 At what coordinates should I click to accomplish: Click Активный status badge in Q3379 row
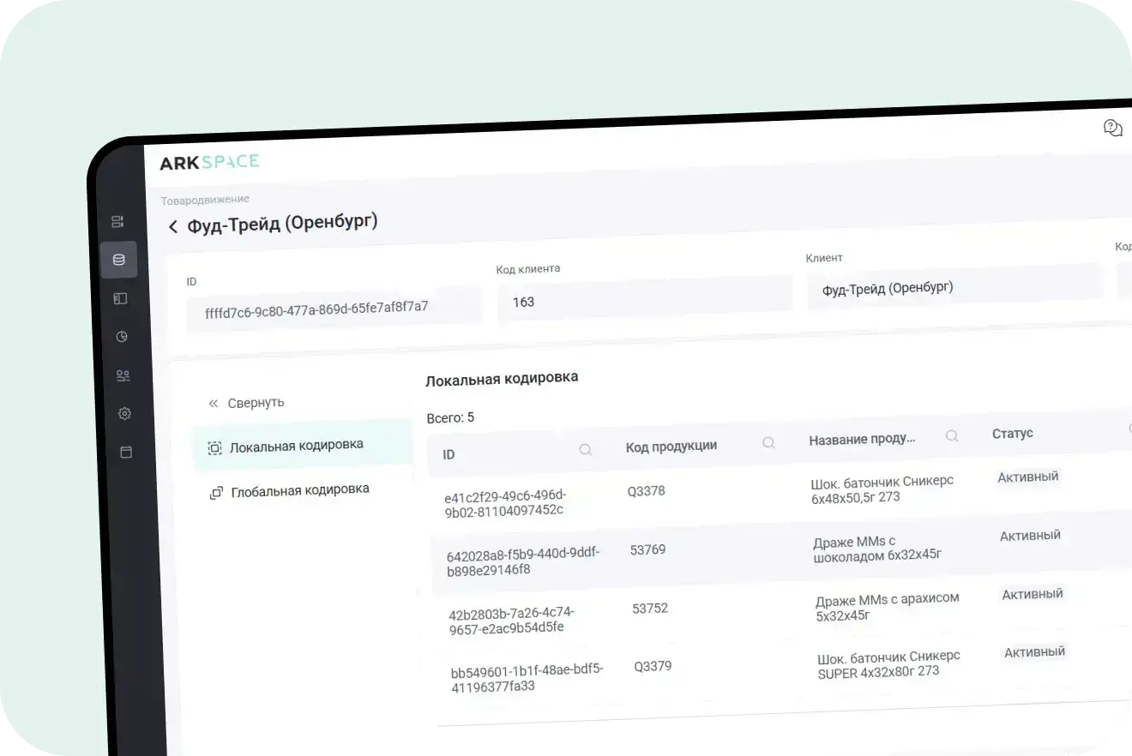click(1035, 651)
